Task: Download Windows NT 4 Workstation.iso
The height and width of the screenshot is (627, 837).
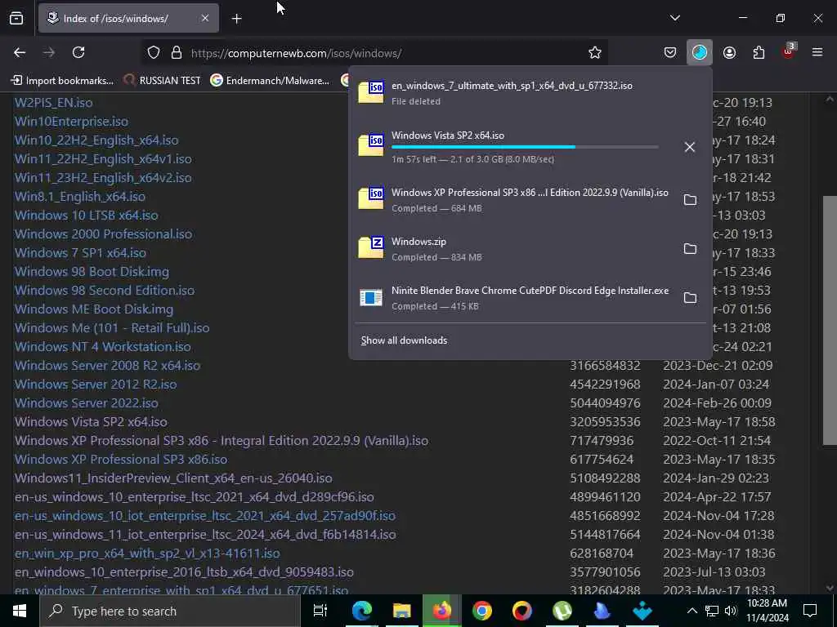Action: coord(103,346)
